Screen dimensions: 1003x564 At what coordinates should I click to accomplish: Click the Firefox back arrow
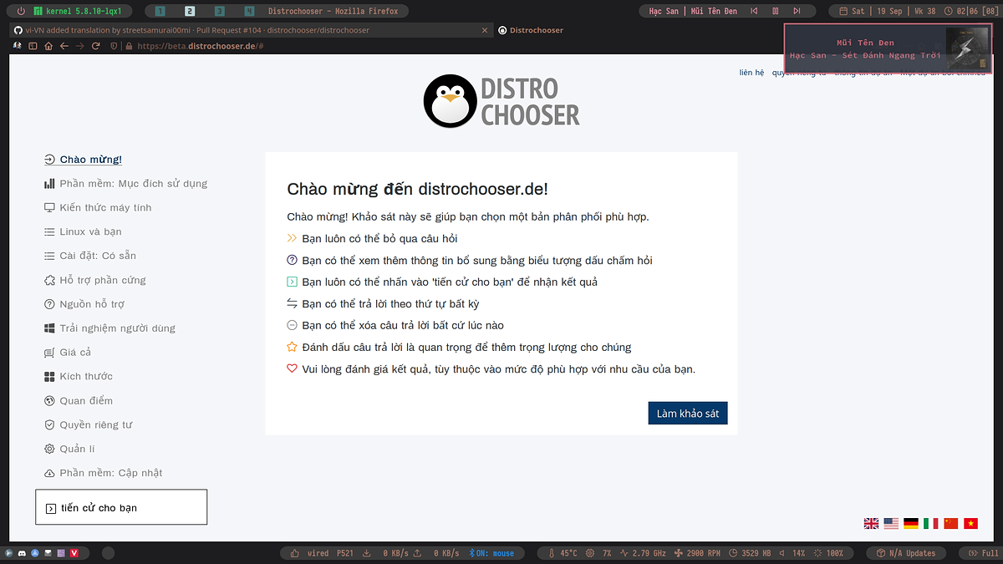point(64,46)
